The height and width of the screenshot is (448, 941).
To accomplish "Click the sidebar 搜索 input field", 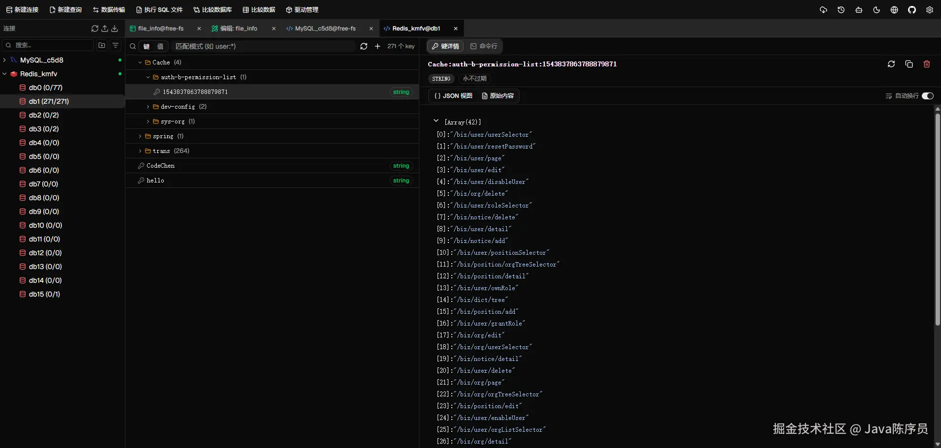I will click(x=48, y=45).
